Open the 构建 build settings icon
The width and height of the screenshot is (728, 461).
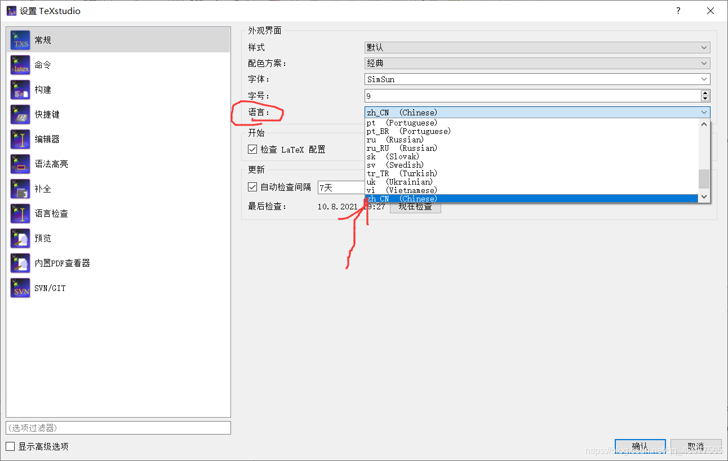[20, 89]
